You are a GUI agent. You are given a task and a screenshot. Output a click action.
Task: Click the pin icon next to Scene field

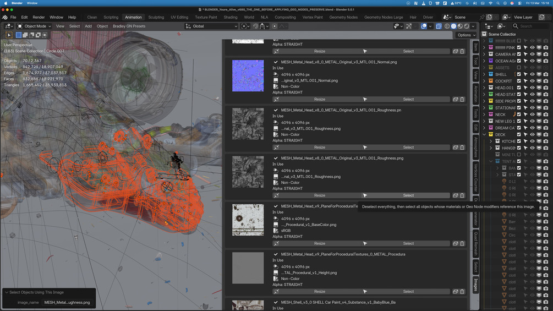click(x=482, y=17)
